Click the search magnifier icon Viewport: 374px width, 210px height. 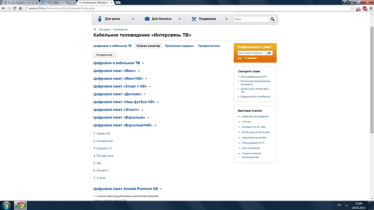[272, 19]
